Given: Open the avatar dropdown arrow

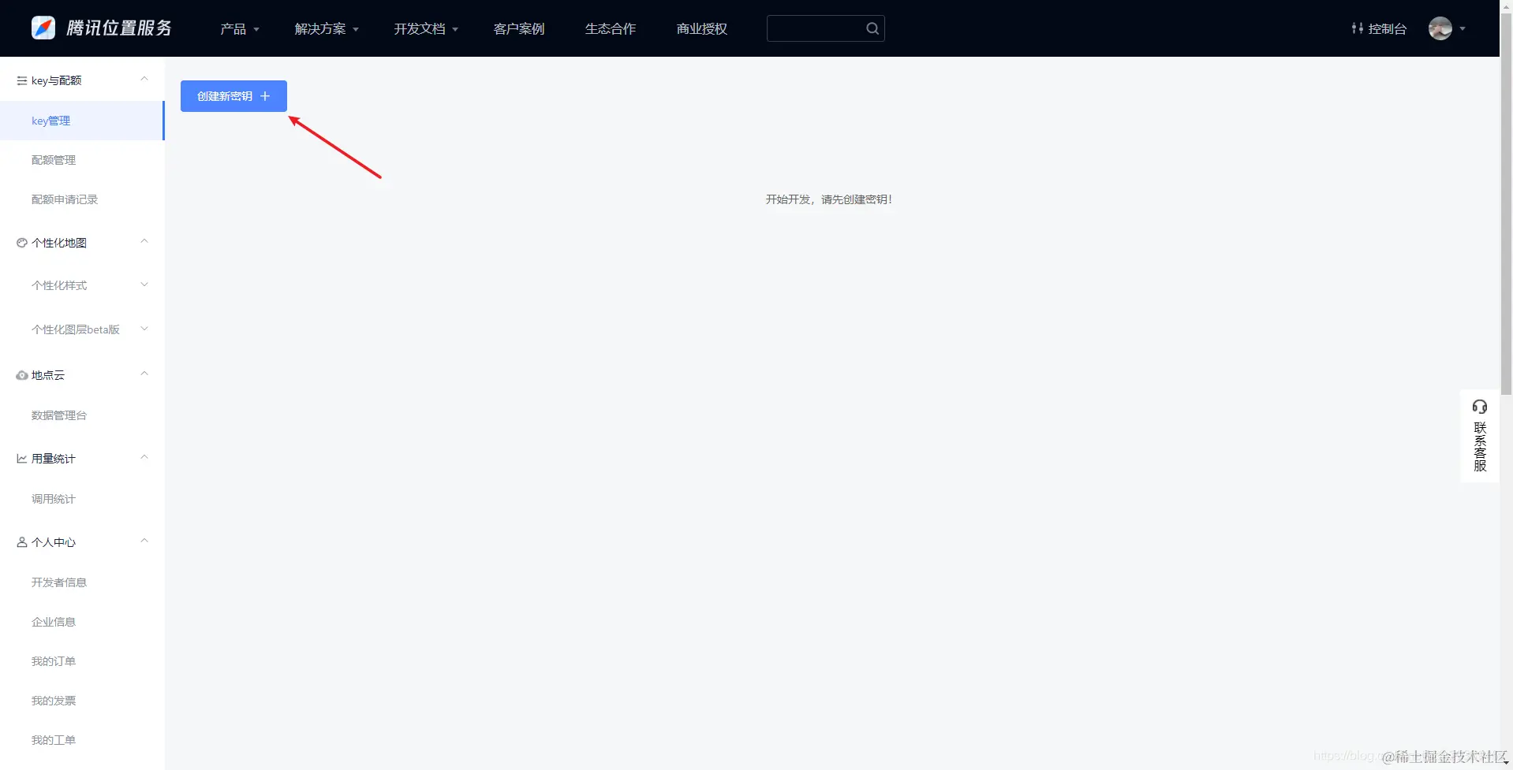Looking at the screenshot, I should click(1463, 28).
